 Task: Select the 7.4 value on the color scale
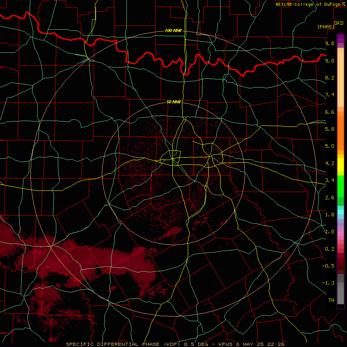pyautogui.click(x=330, y=95)
